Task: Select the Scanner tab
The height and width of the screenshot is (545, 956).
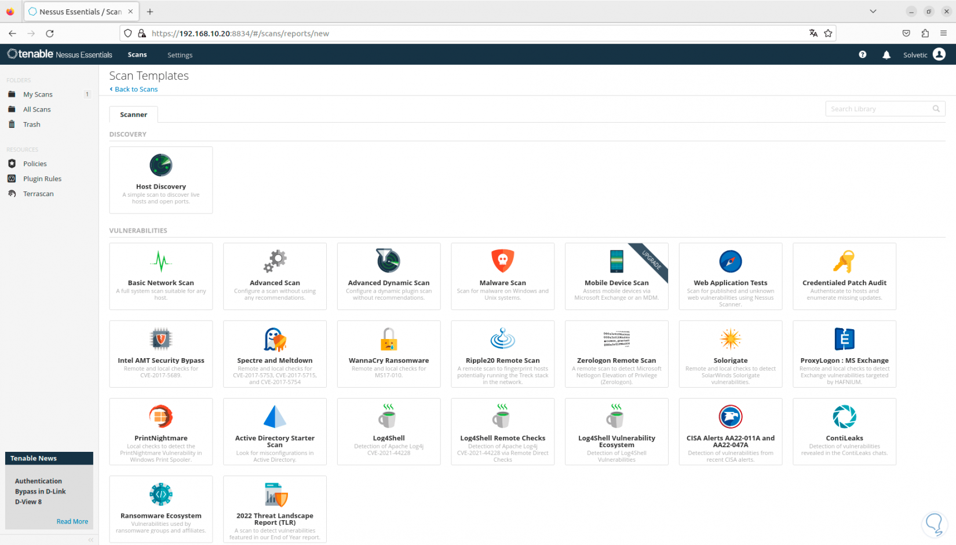Action: 133,115
